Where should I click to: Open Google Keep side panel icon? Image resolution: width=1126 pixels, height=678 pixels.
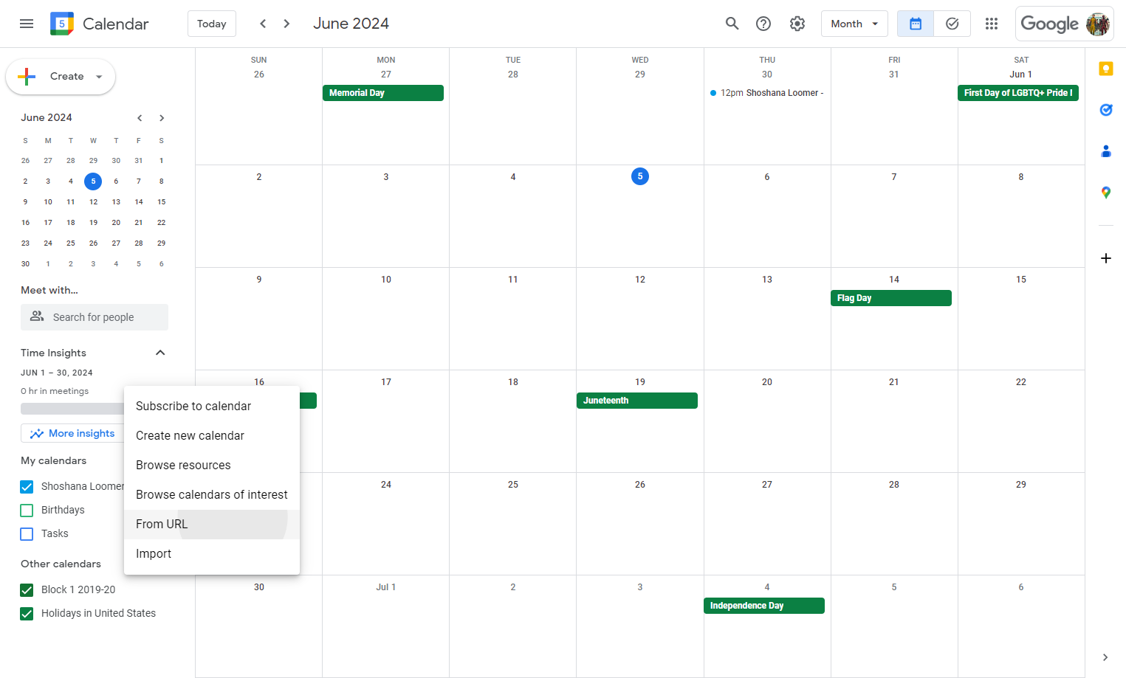tap(1105, 69)
